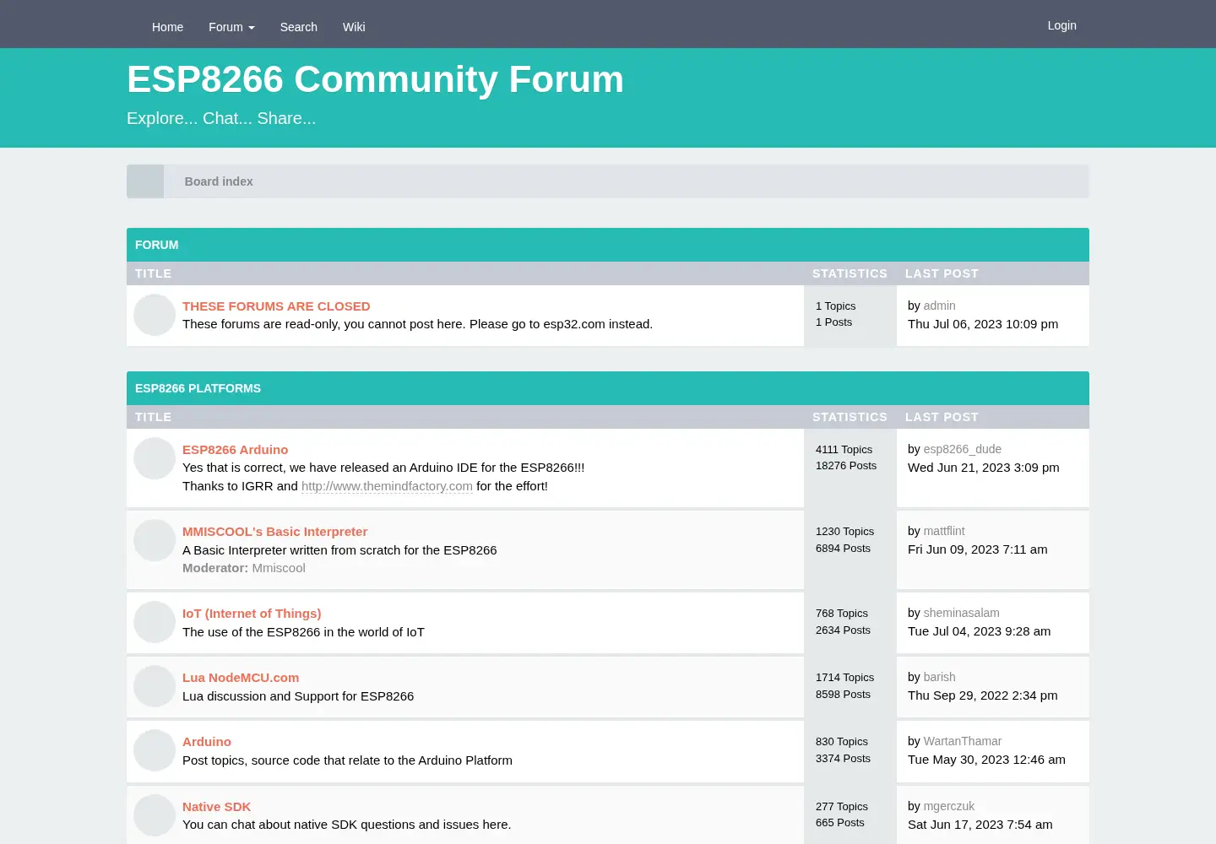Click the "Thu Jul 06, 2023 10:09 pm" date
This screenshot has width=1216, height=844.
pos(983,324)
